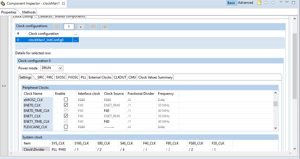Add clock configuration with plus button
The image size is (300, 159).
click(81, 27)
